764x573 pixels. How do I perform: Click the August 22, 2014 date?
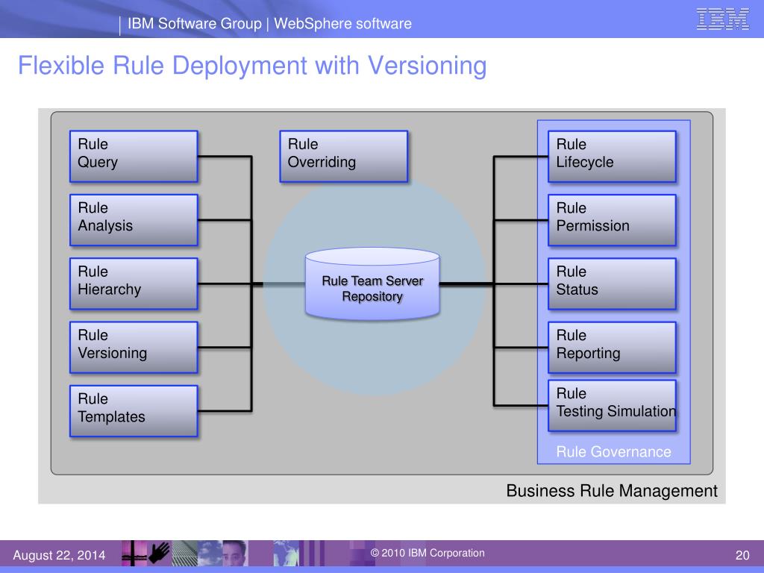click(59, 555)
